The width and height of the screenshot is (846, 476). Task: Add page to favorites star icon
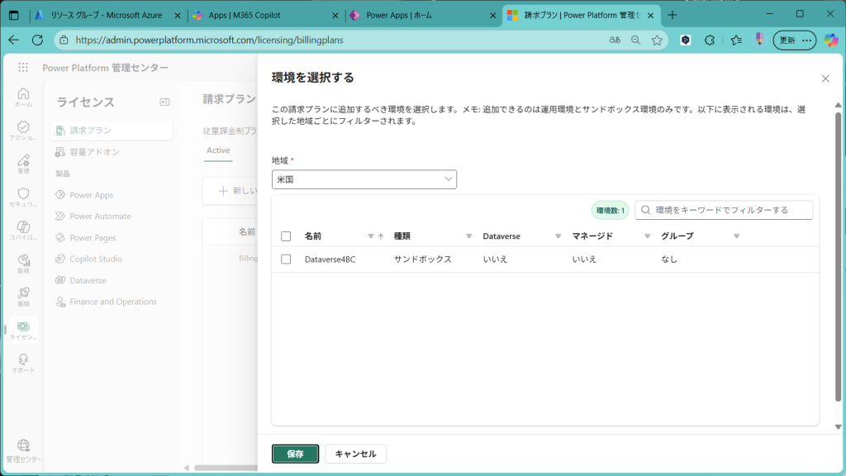point(657,40)
